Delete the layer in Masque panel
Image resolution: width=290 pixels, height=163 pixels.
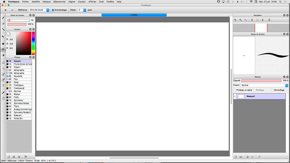click(x=259, y=157)
